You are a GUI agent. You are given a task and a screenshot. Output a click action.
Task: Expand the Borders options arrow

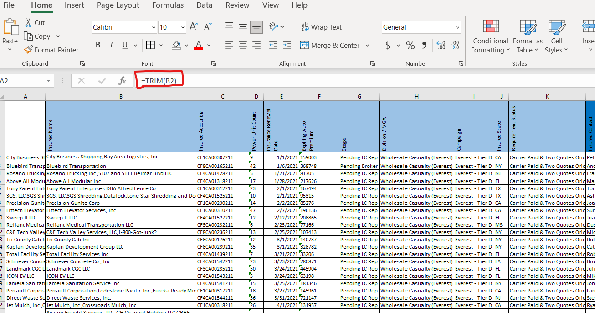(x=161, y=45)
